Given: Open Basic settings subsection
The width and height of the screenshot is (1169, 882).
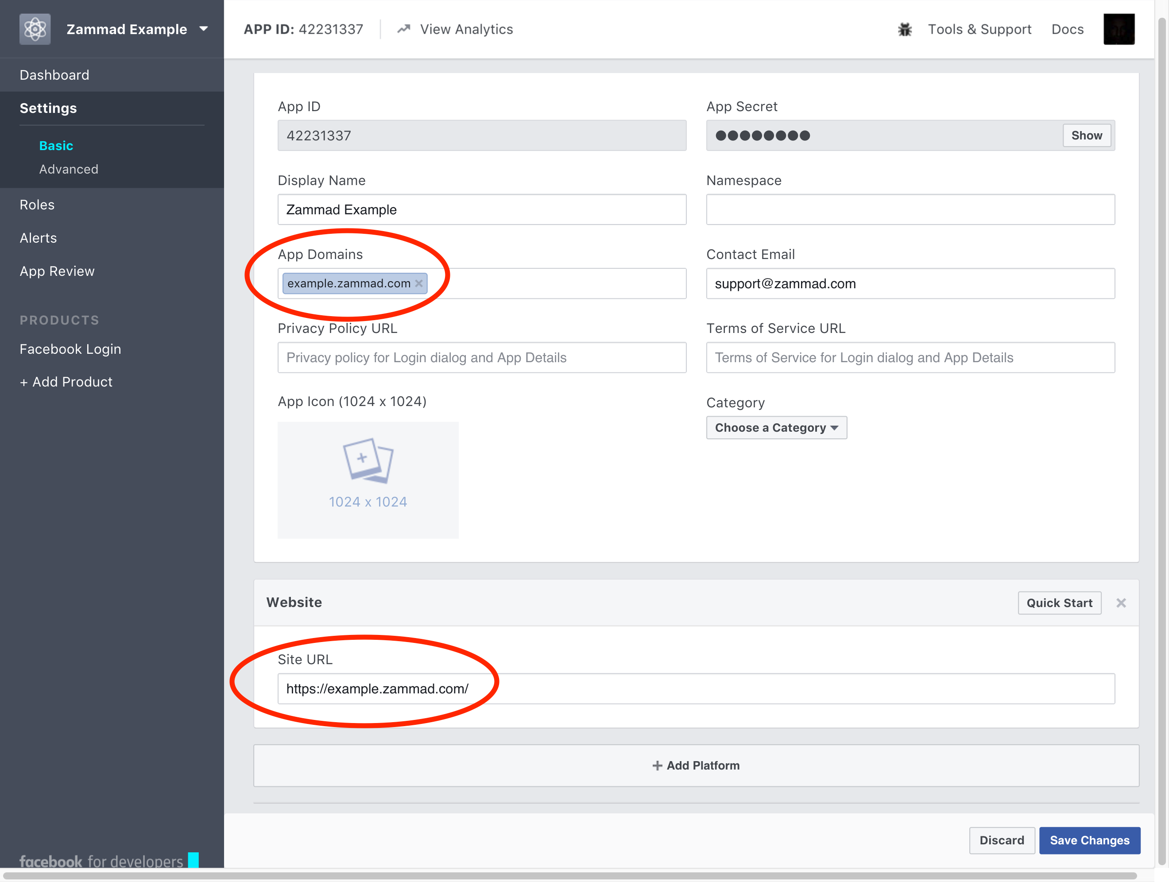Looking at the screenshot, I should tap(56, 146).
